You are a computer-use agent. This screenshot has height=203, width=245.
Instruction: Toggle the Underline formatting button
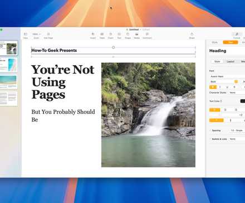[x=227, y=87]
